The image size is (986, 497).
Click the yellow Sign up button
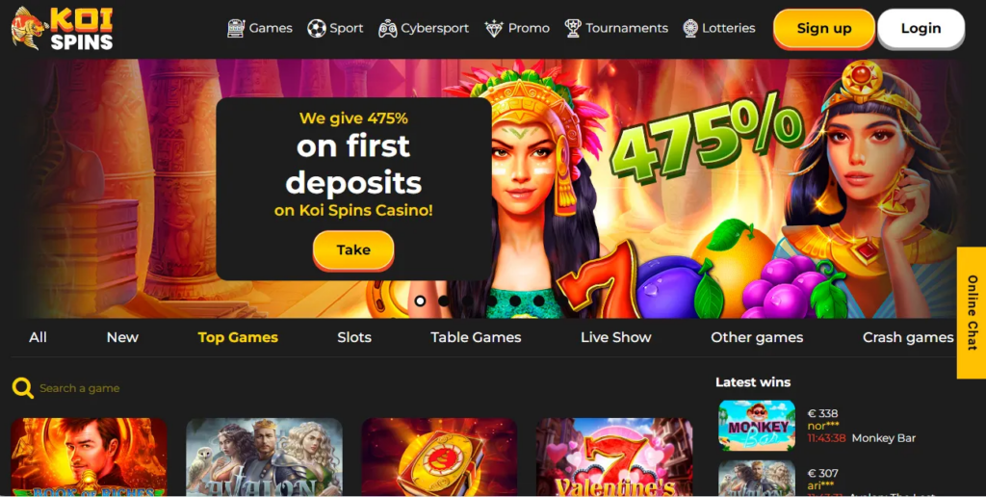coord(824,28)
